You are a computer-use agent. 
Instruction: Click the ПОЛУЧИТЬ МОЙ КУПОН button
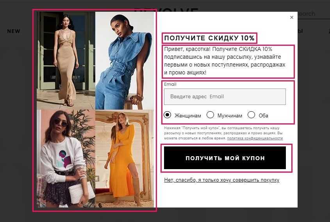[x=225, y=158]
